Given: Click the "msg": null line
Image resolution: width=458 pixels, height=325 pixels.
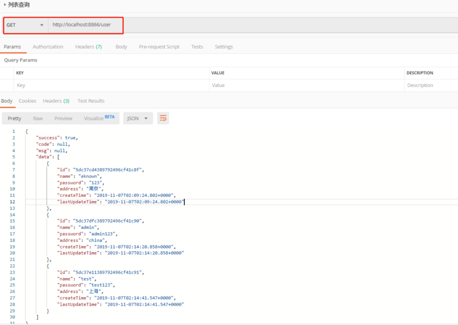Looking at the screenshot, I should 52,150.
